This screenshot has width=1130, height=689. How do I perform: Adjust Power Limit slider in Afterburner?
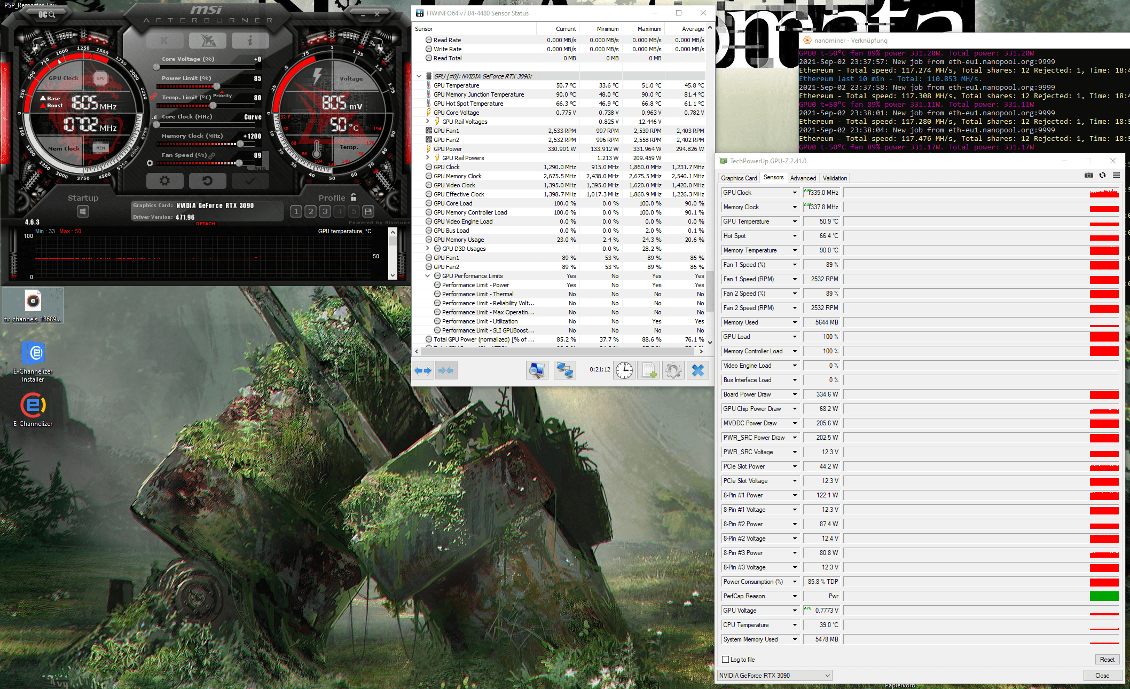pyautogui.click(x=217, y=86)
